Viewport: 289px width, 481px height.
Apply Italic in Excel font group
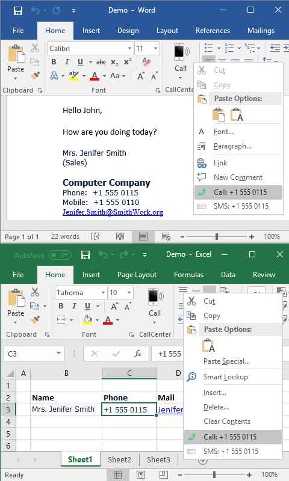(74, 306)
